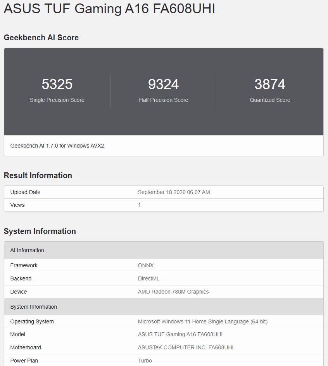Click the Views count value 1

[140, 205]
